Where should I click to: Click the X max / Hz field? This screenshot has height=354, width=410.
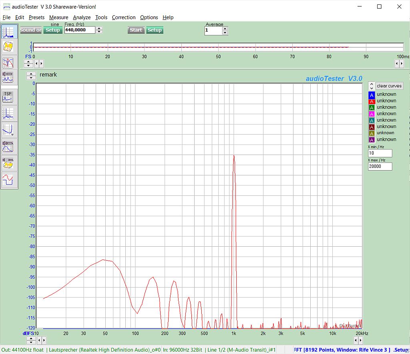click(380, 166)
